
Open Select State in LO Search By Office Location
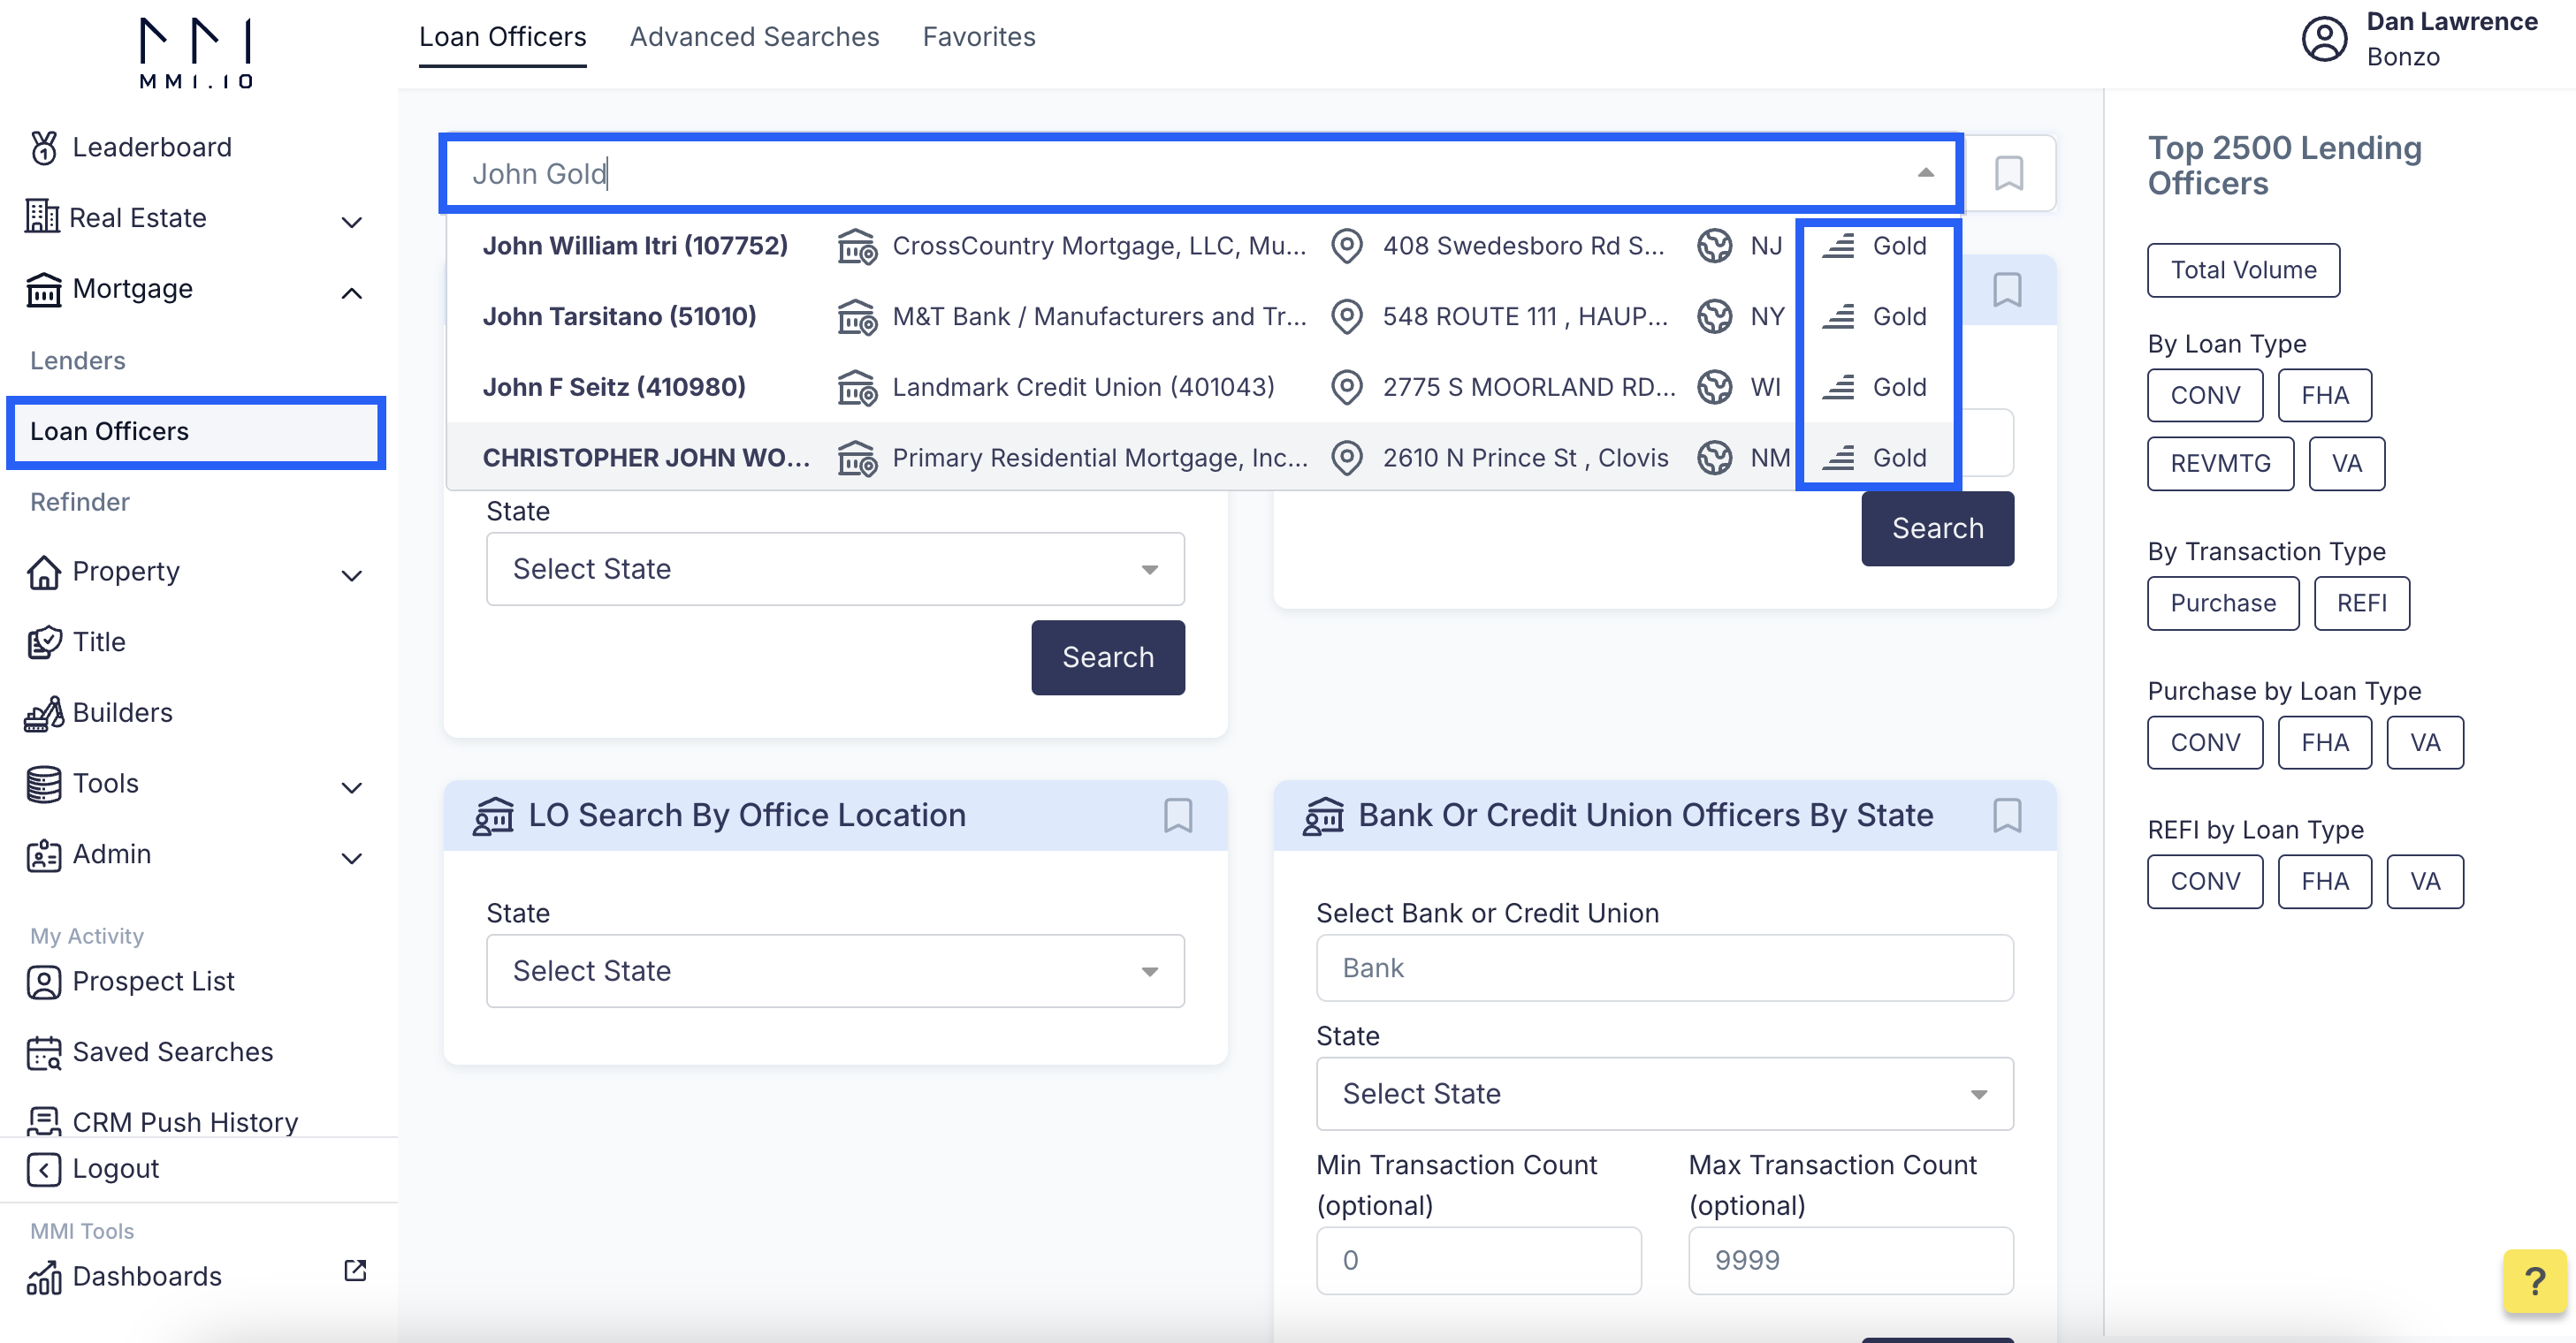835,971
